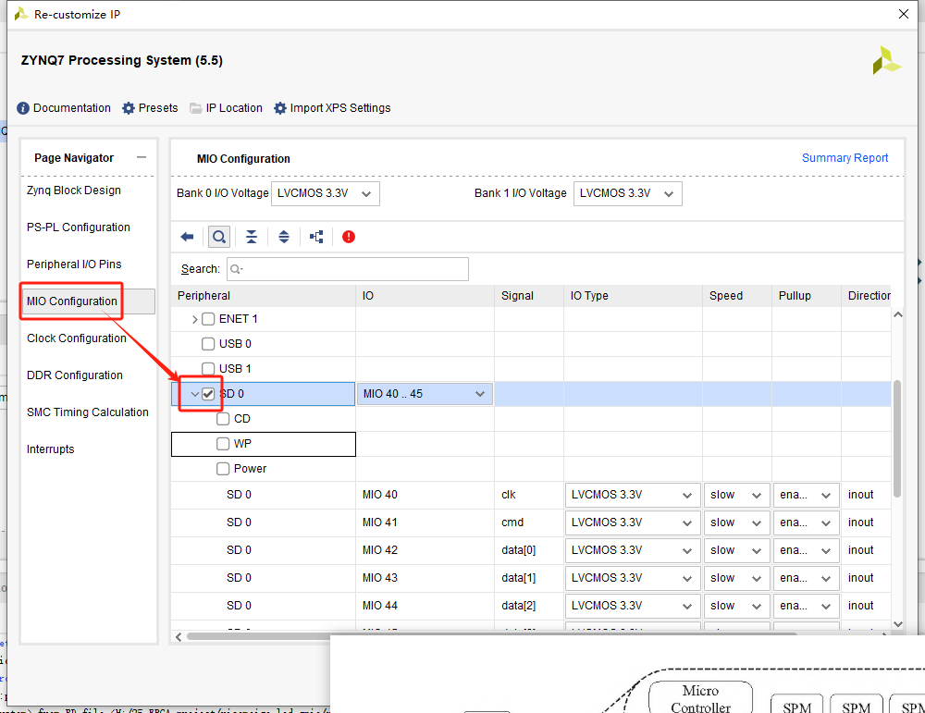Select the data[0] signal cell
Image resolution: width=925 pixels, height=713 pixels.
pyautogui.click(x=529, y=550)
